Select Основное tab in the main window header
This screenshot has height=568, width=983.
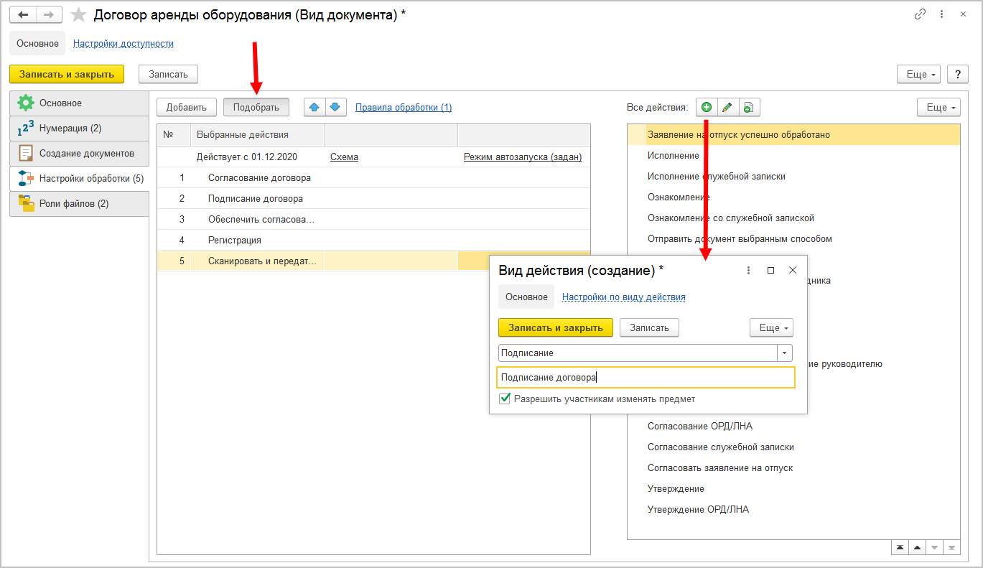pos(37,43)
